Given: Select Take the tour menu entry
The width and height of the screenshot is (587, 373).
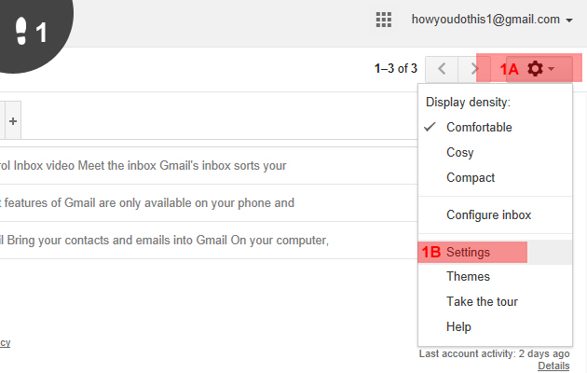Looking at the screenshot, I should pos(495,301).
